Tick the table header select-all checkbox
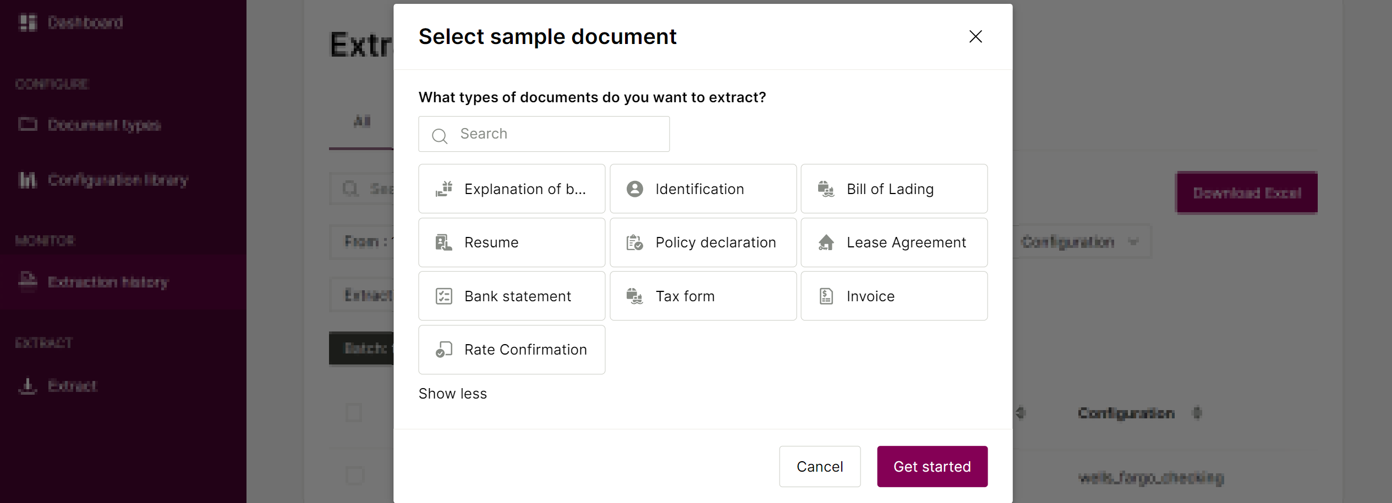 [354, 412]
